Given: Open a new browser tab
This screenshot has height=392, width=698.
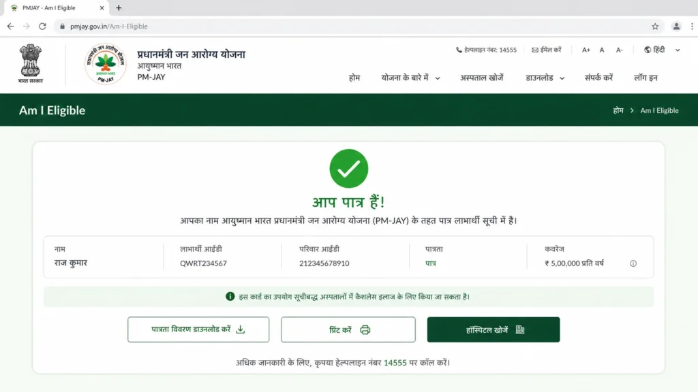Looking at the screenshot, I should tap(119, 7).
